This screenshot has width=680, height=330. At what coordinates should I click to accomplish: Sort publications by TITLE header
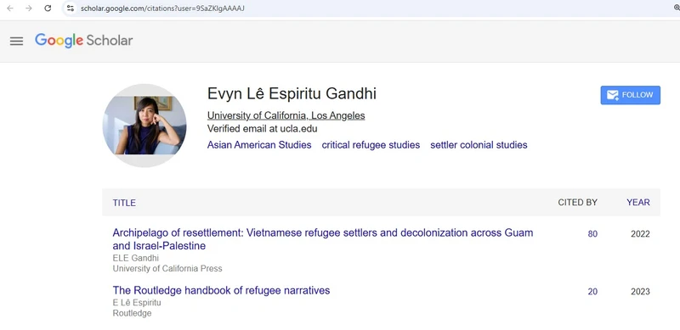124,203
